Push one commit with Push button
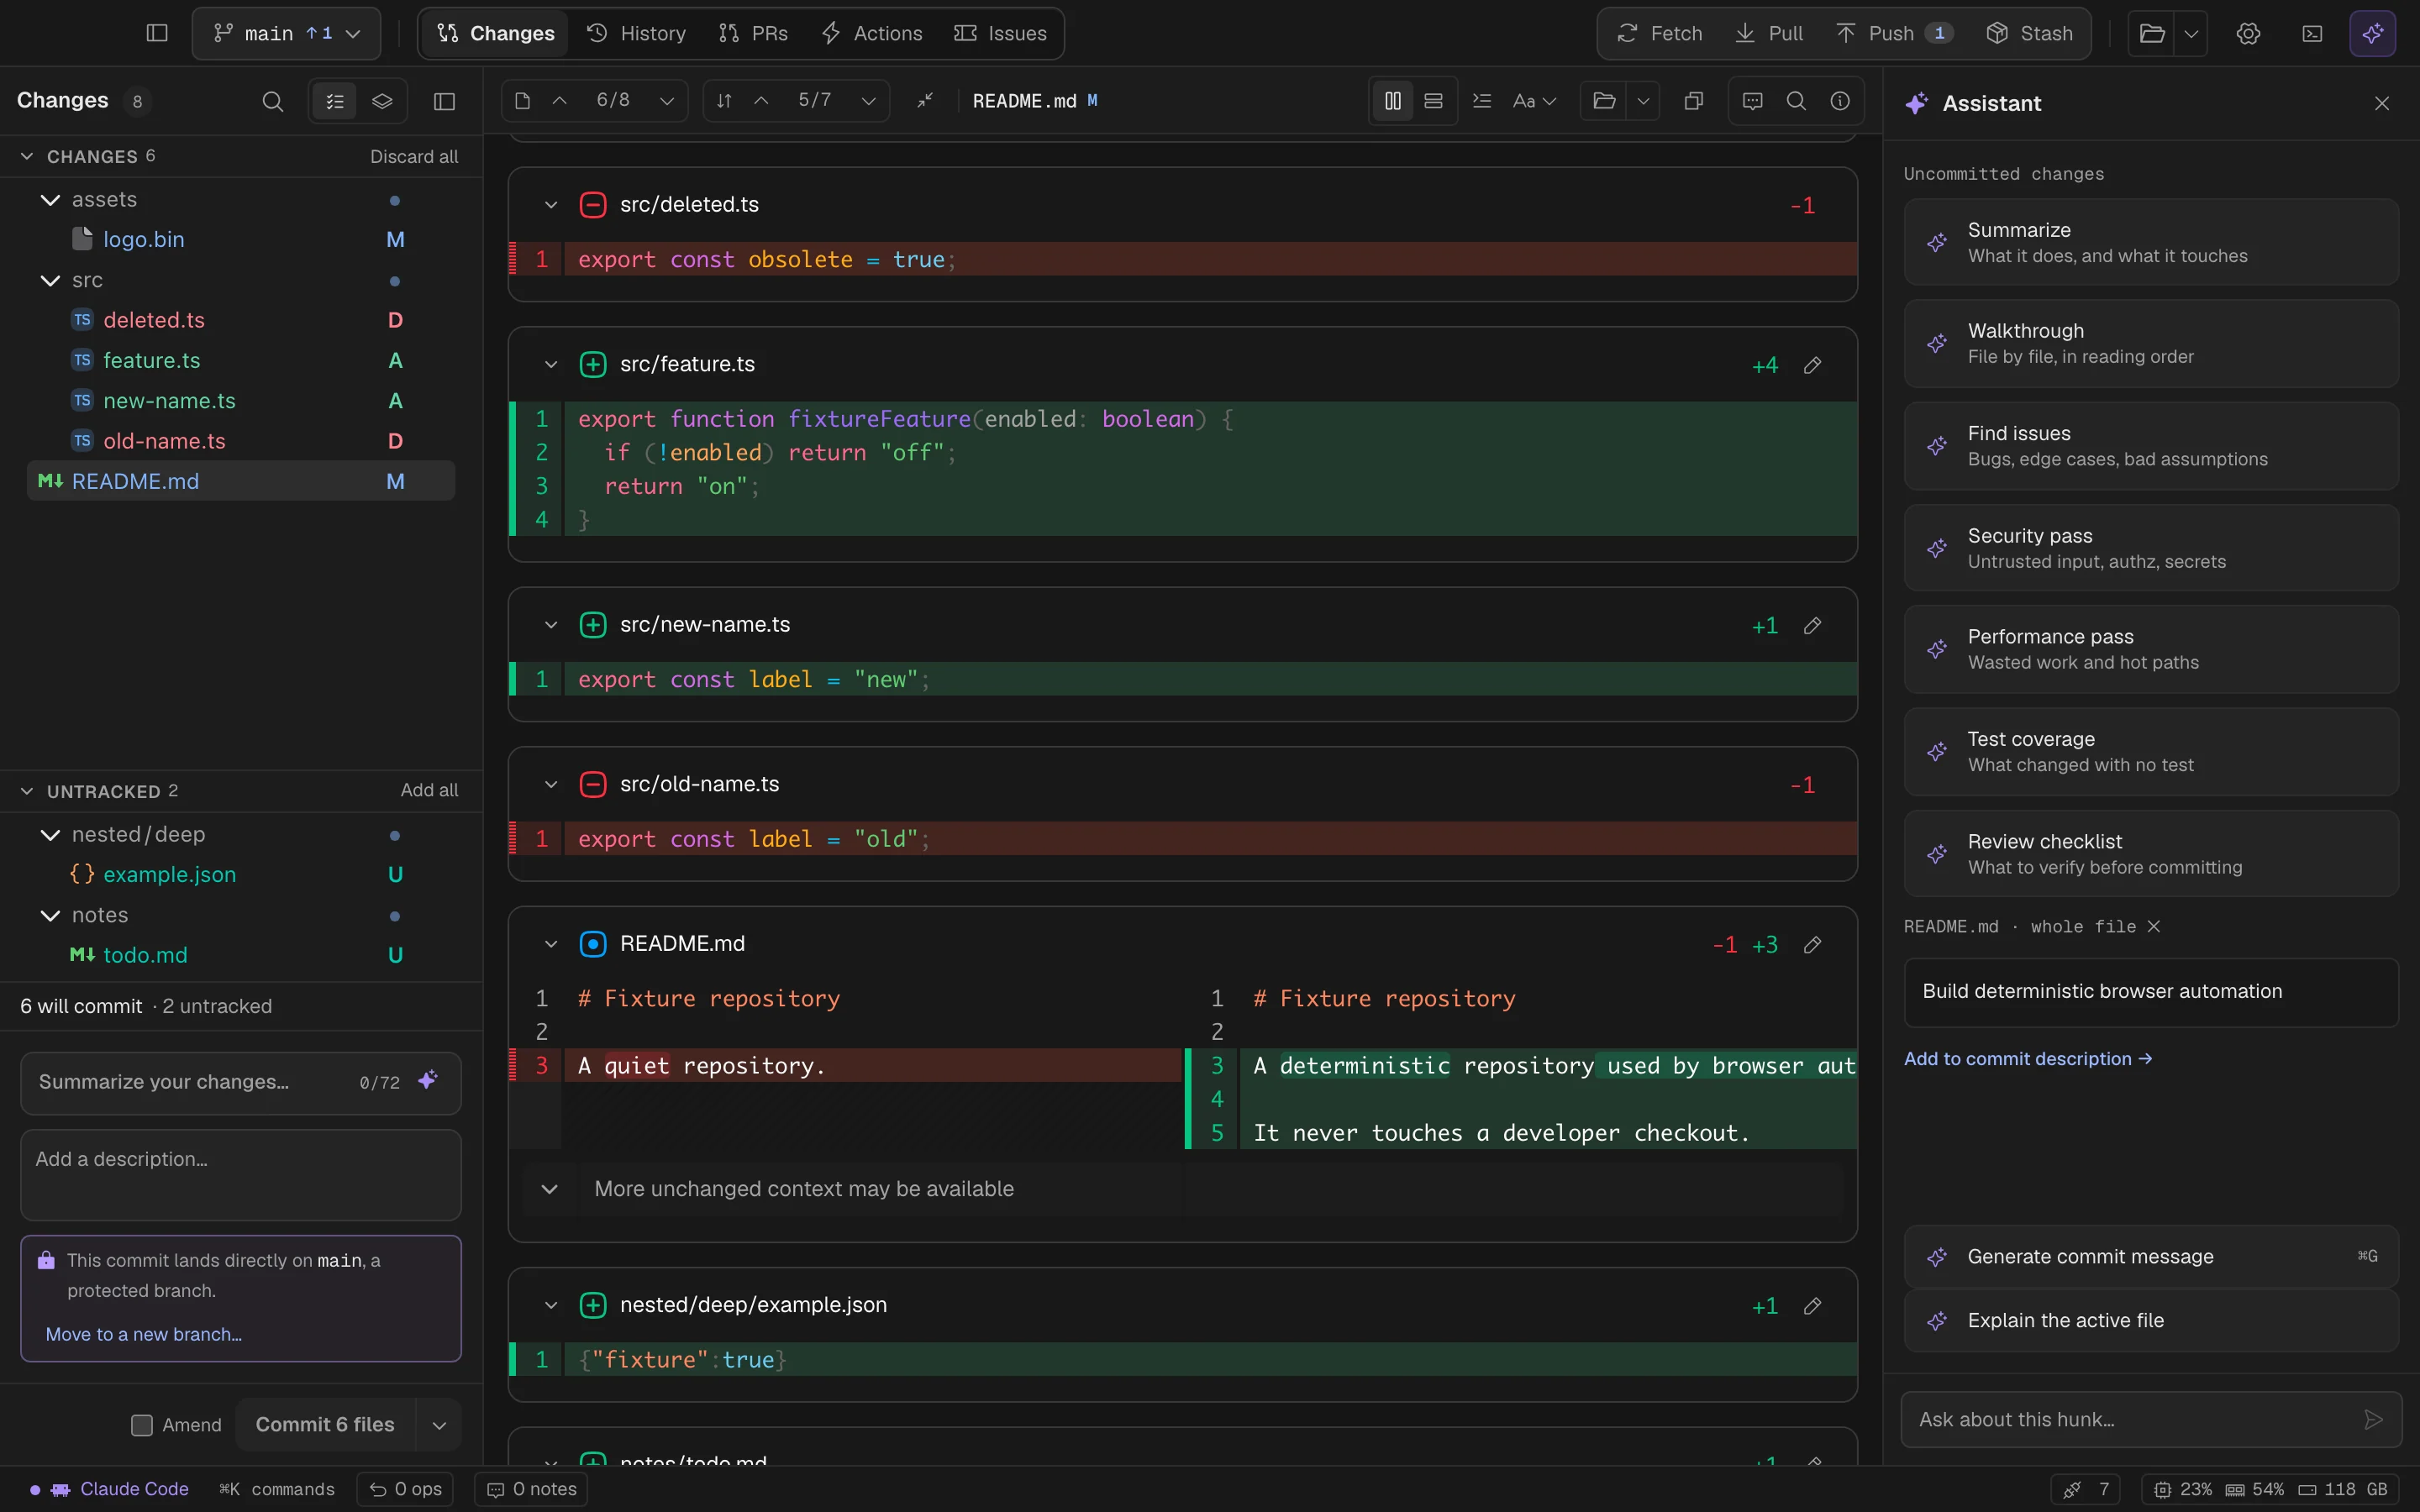 pyautogui.click(x=1893, y=33)
